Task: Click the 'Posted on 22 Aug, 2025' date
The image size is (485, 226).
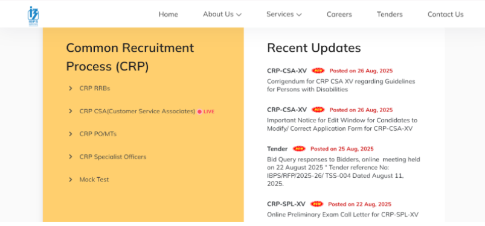Action: pyautogui.click(x=360, y=204)
